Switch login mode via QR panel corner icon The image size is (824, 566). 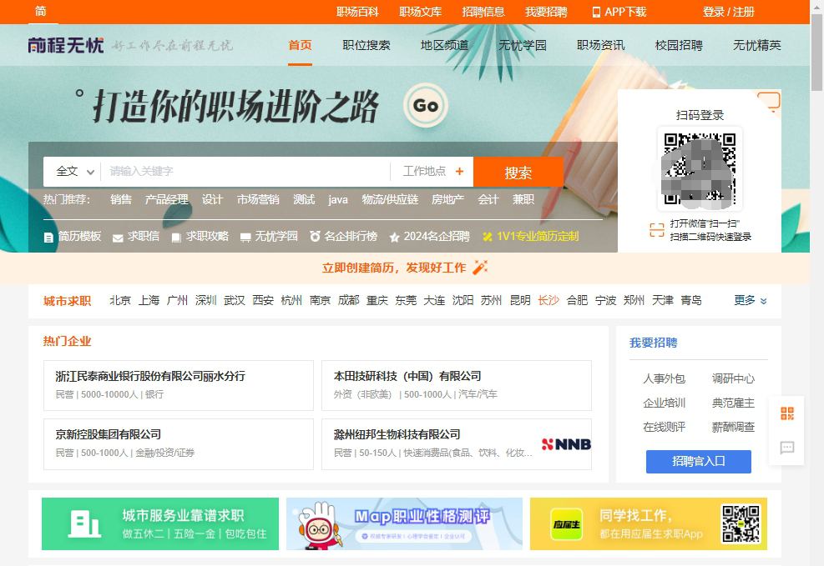click(769, 102)
